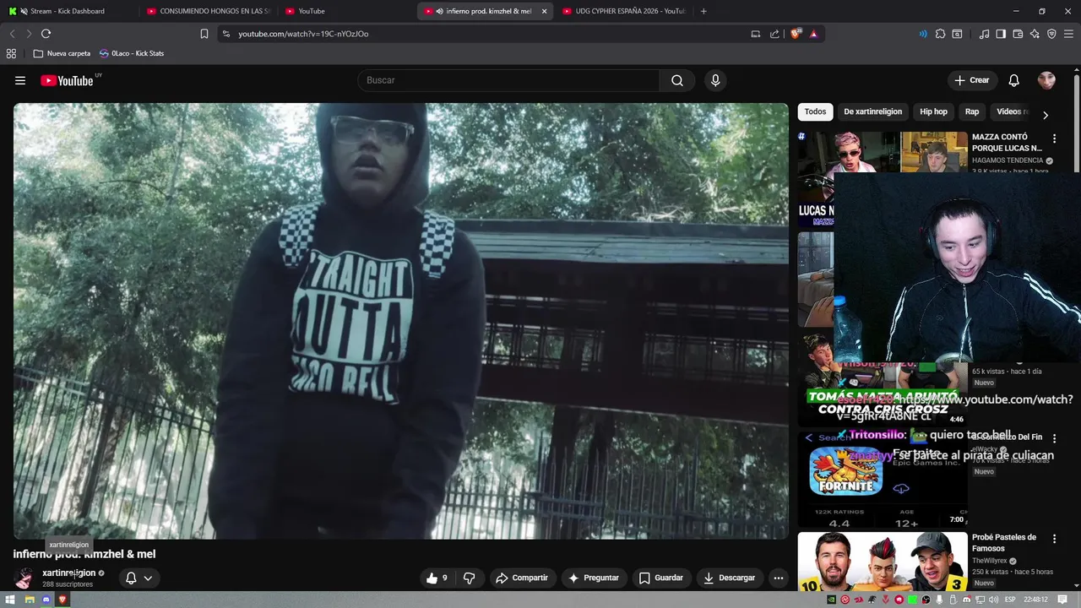
Task: Open options for MAZZA CONTÓ video
Action: pos(1054,138)
